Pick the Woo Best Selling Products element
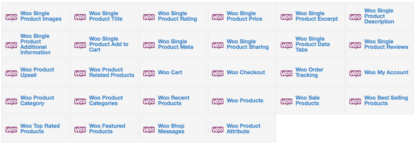 point(379,100)
